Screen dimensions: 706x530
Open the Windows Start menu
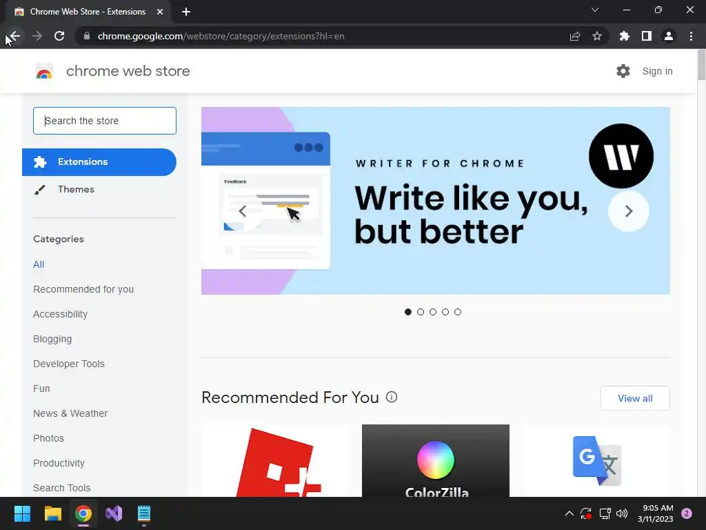(22, 513)
